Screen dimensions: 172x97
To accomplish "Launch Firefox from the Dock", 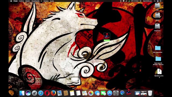I will tap(53, 93).
